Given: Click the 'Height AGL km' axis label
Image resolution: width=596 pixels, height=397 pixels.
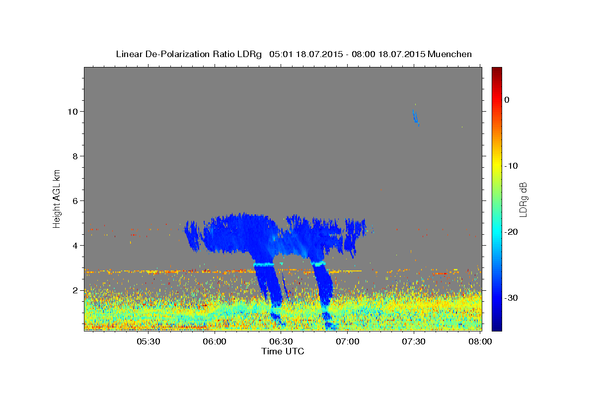Looking at the screenshot, I should (x=57, y=199).
